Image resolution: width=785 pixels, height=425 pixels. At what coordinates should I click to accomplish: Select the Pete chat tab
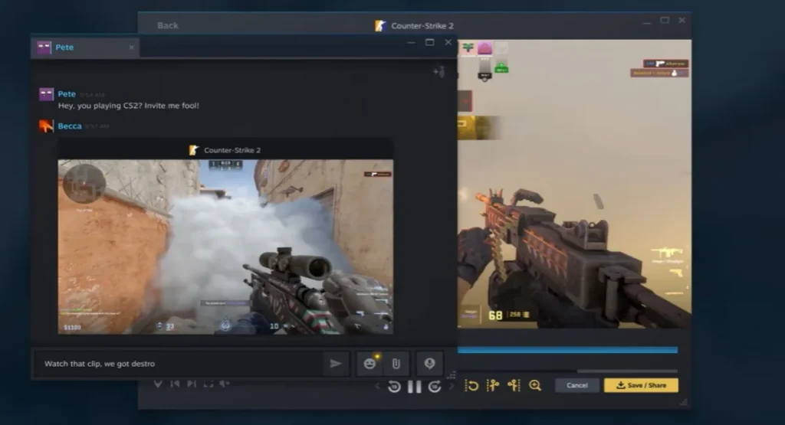coord(85,47)
